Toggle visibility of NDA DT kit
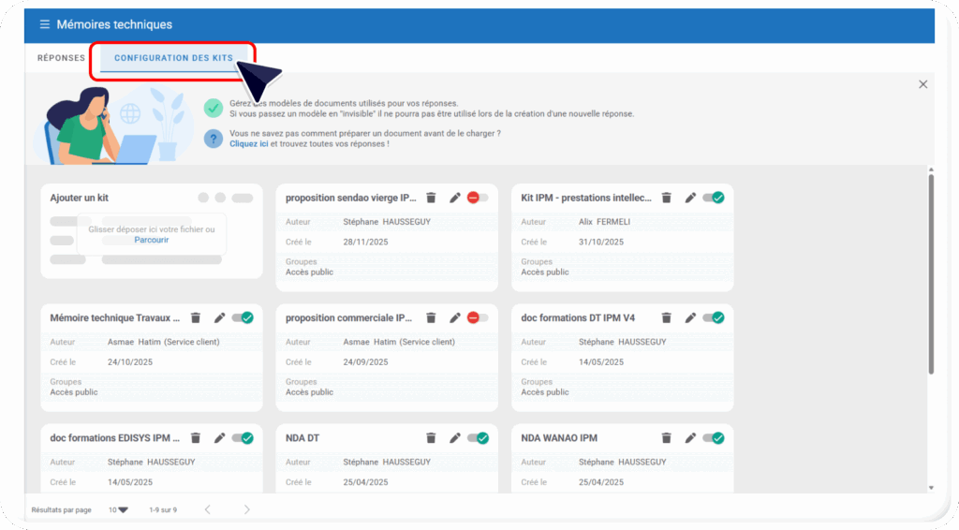The width and height of the screenshot is (959, 530). coord(479,437)
